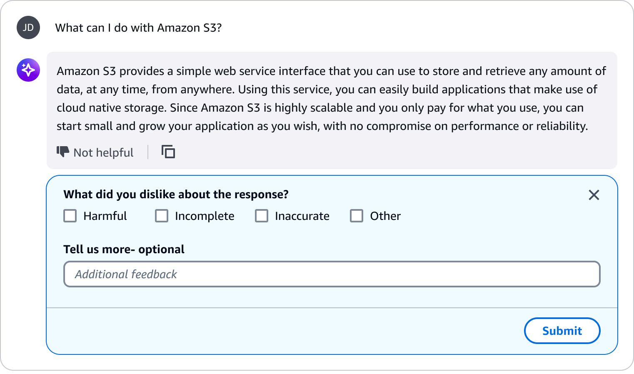Click the 'What did you dislike' heading
Viewport: 634px width, 374px height.
point(176,194)
